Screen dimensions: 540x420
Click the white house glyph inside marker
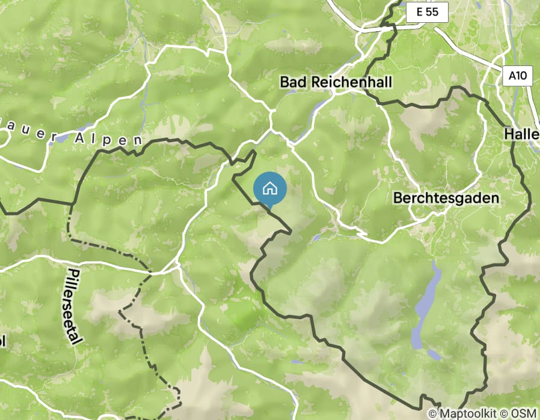tap(270, 188)
